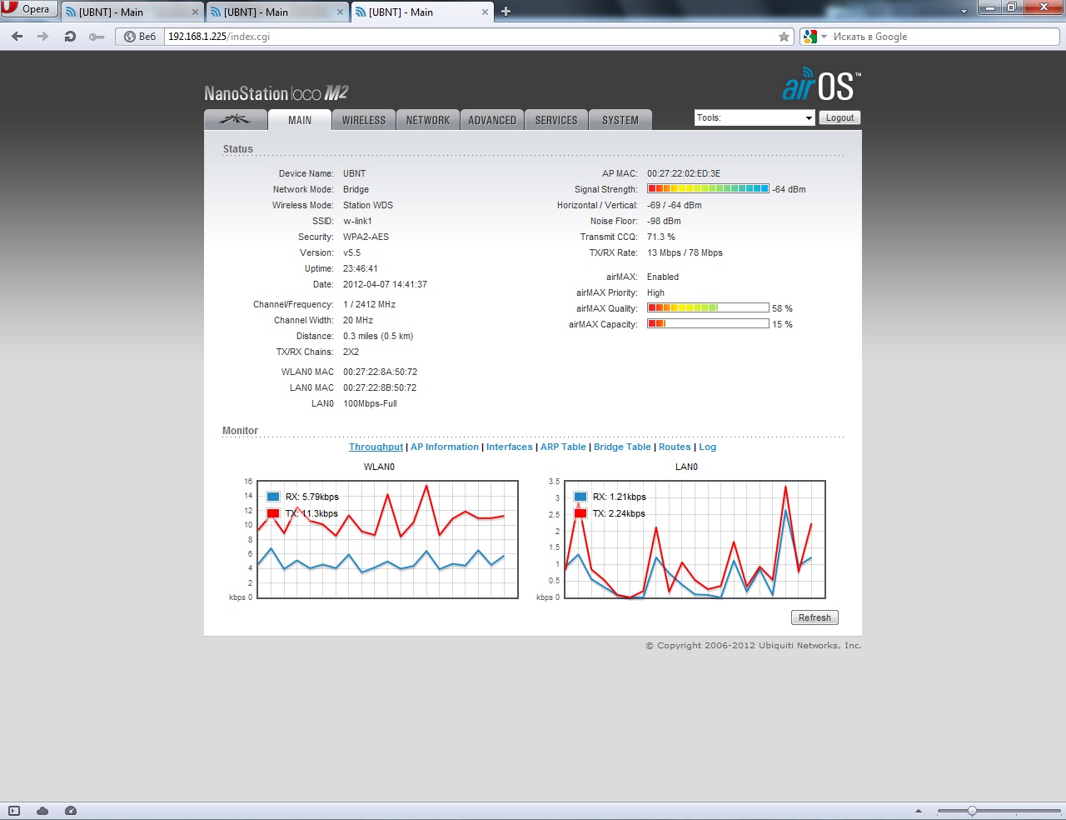1066x820 pixels.
Task: Open a new tab with plus button
Action: tap(506, 12)
